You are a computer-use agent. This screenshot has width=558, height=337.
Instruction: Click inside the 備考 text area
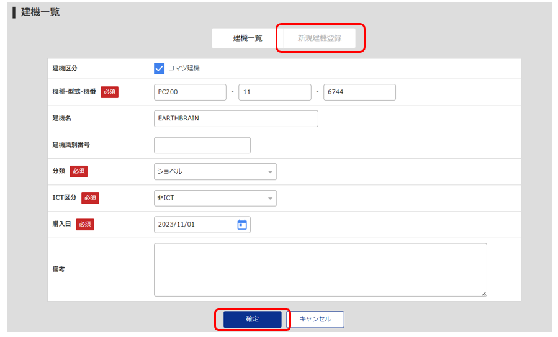click(x=320, y=270)
